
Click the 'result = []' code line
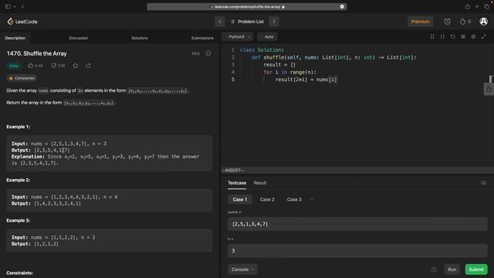pyautogui.click(x=279, y=65)
